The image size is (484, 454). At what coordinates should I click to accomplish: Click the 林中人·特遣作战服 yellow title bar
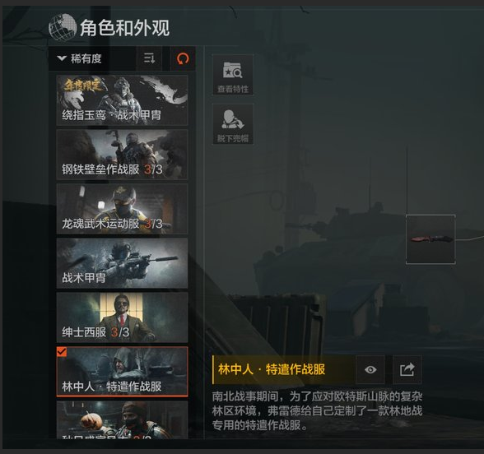(x=283, y=369)
